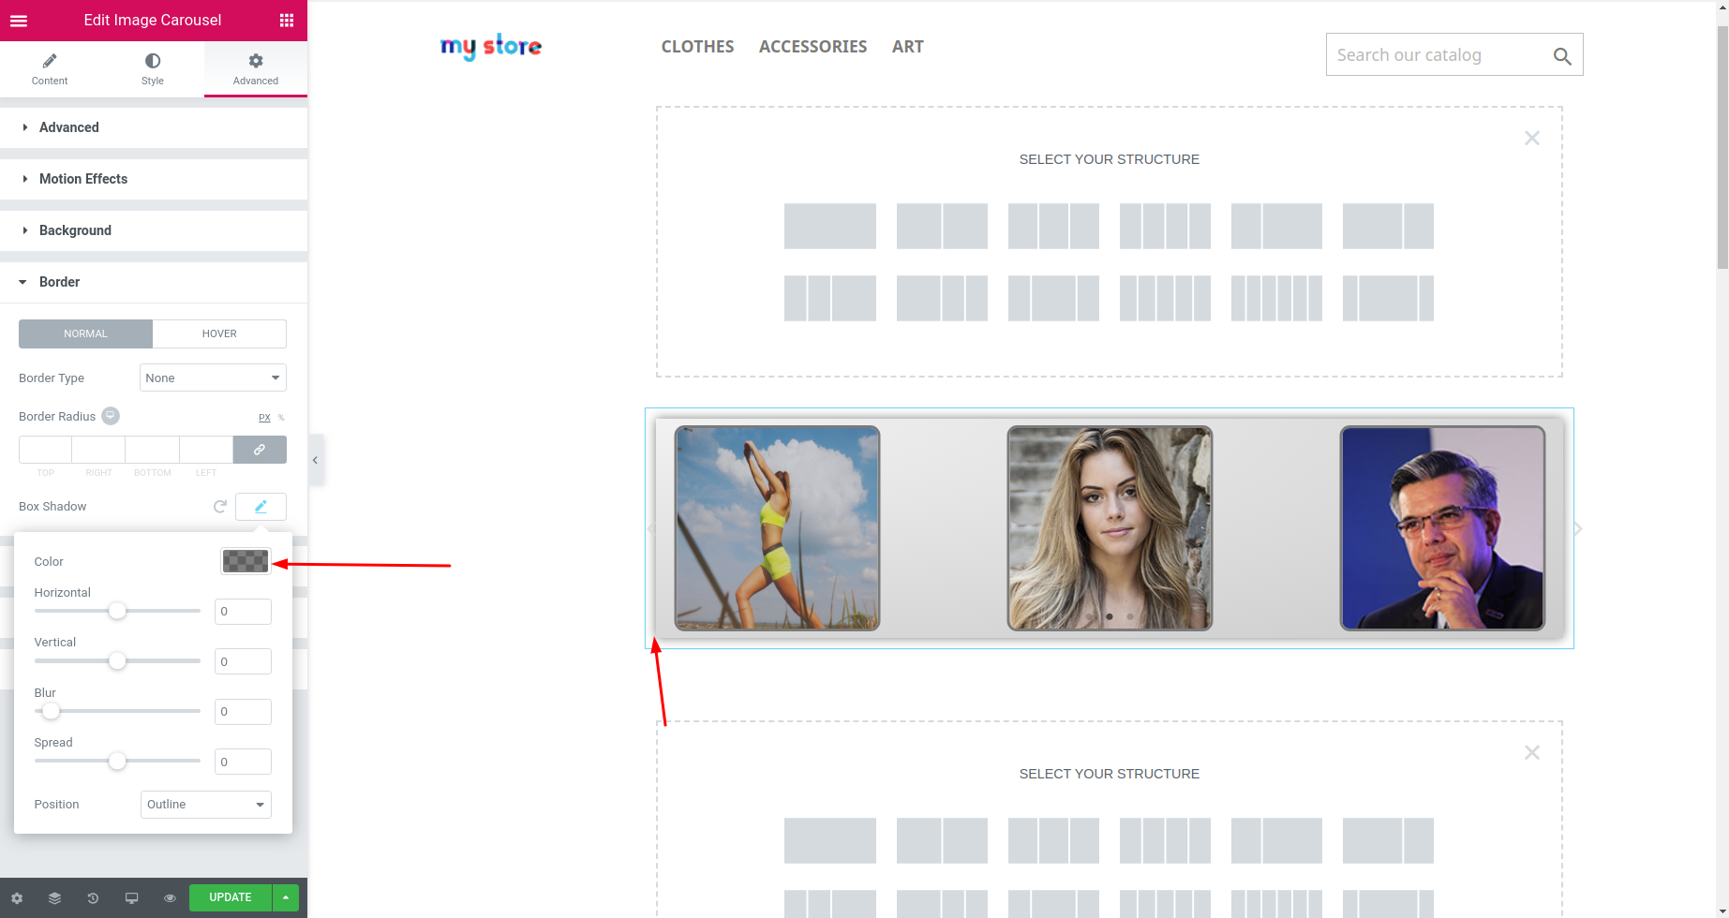Toggle the Box Shadow pencil editor
The image size is (1729, 918).
tap(261, 507)
